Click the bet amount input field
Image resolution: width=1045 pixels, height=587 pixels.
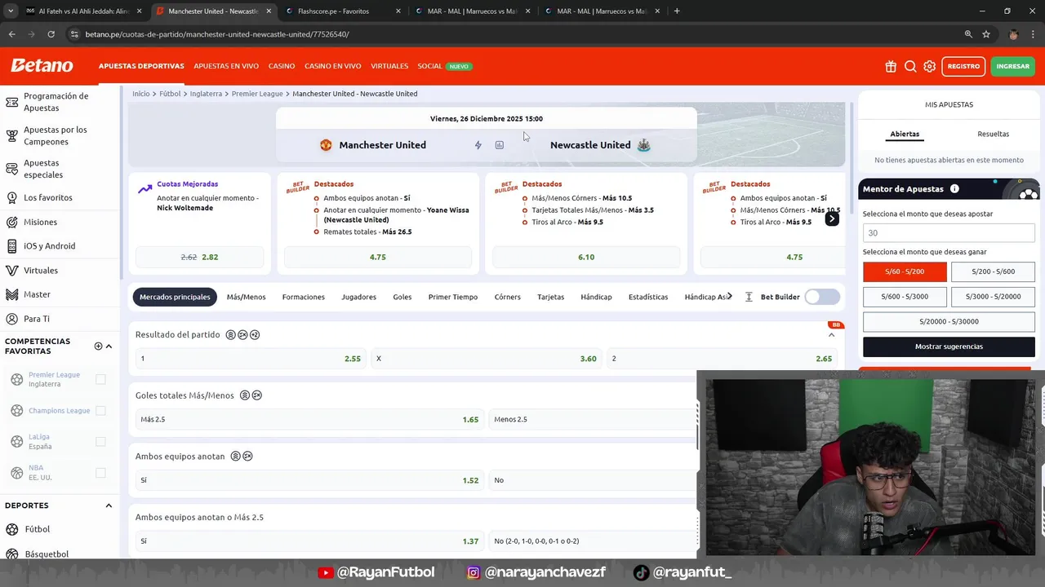(x=949, y=233)
